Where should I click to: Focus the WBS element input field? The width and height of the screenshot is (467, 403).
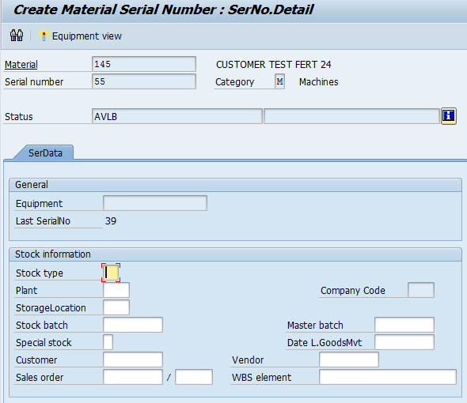388,377
